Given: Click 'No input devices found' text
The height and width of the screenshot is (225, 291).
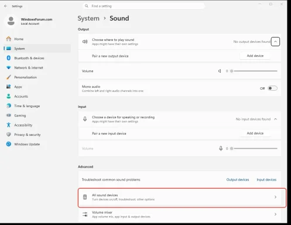Looking at the screenshot, I should point(253,119).
